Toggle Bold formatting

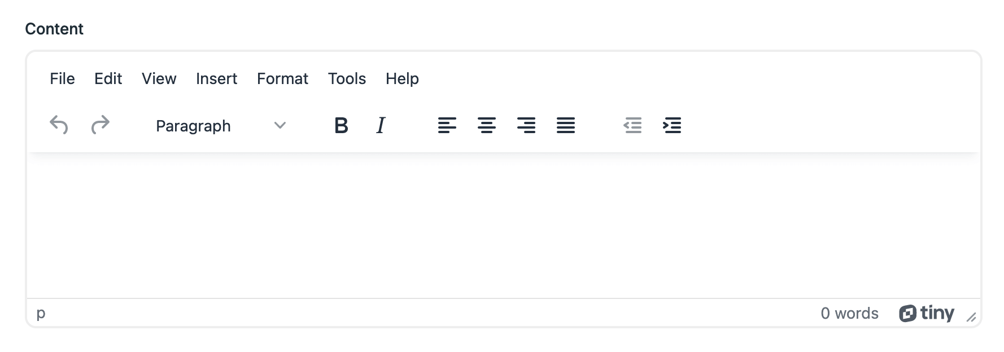[x=341, y=125]
